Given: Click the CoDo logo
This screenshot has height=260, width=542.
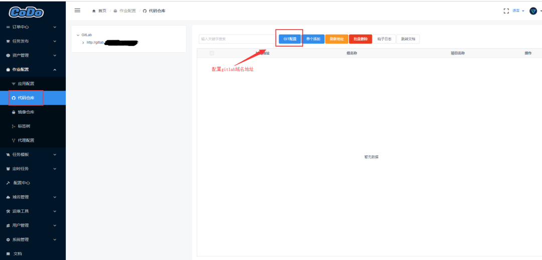Looking at the screenshot, I should coord(26,12).
